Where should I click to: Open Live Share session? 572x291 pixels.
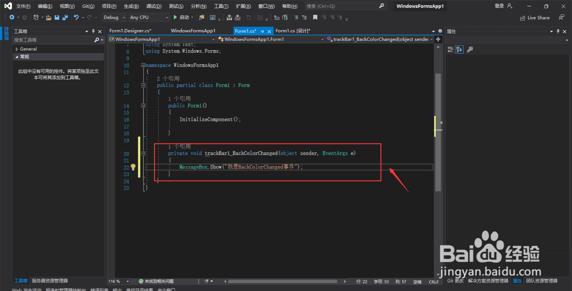click(x=535, y=18)
